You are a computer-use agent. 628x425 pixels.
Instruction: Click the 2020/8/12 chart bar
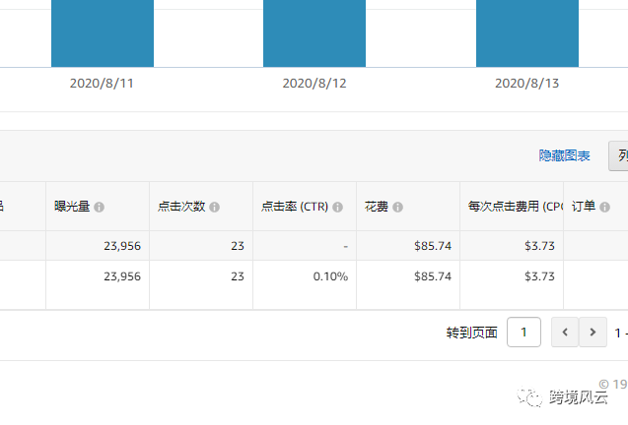coord(314,33)
